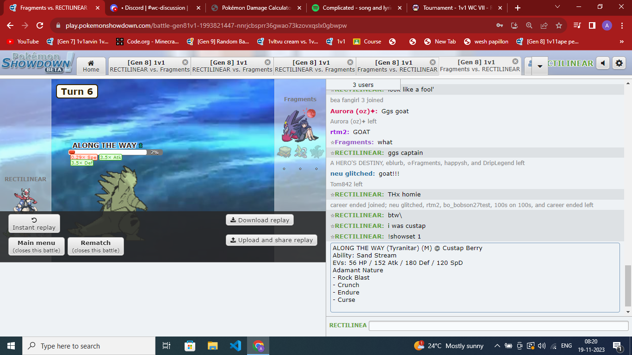The height and width of the screenshot is (355, 632).
Task: Click Download replay
Action: [260, 220]
